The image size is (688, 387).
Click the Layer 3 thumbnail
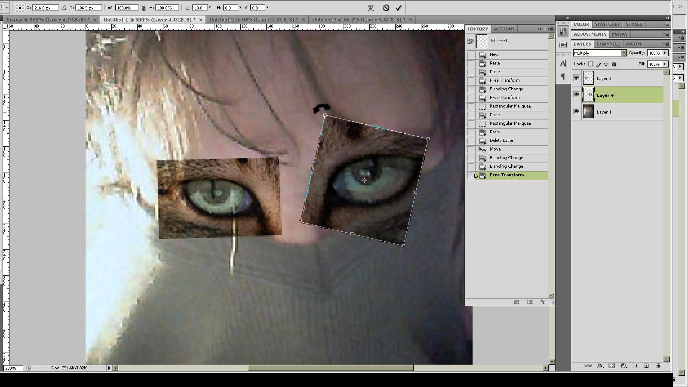tap(588, 78)
